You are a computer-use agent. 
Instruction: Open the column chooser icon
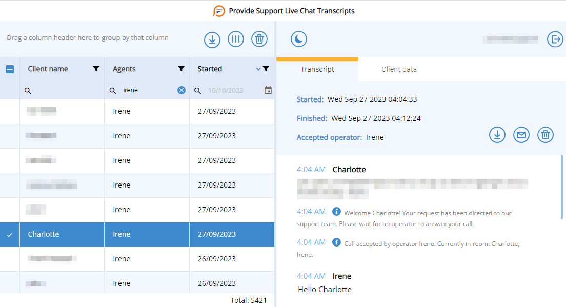pos(236,39)
